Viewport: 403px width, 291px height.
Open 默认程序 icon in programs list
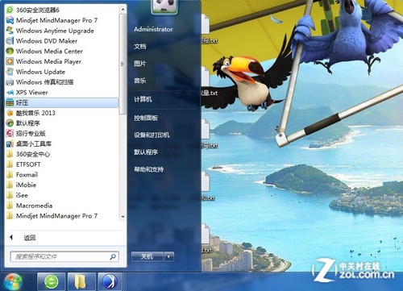tap(10, 123)
